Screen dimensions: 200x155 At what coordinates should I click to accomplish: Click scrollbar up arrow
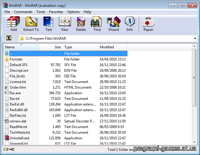pos(194,46)
